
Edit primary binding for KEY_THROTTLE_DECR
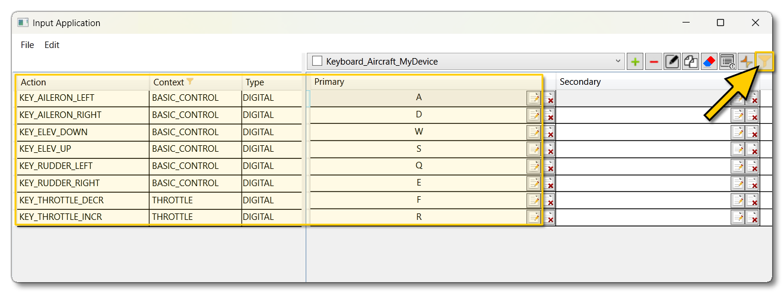pyautogui.click(x=534, y=200)
